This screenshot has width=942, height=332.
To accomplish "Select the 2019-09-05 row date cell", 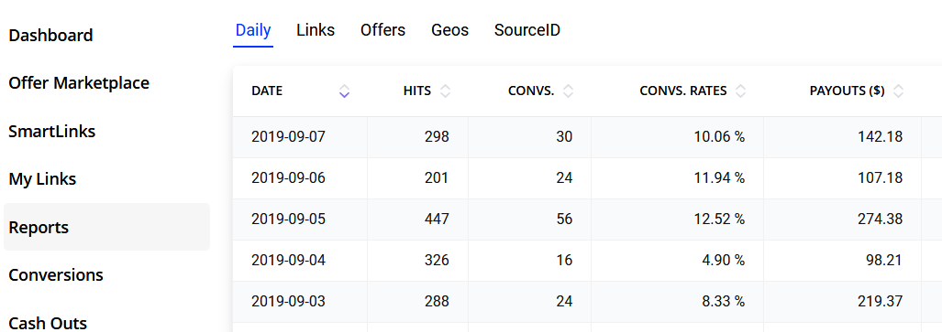I will point(288,220).
